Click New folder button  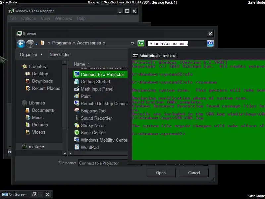click(x=60, y=54)
